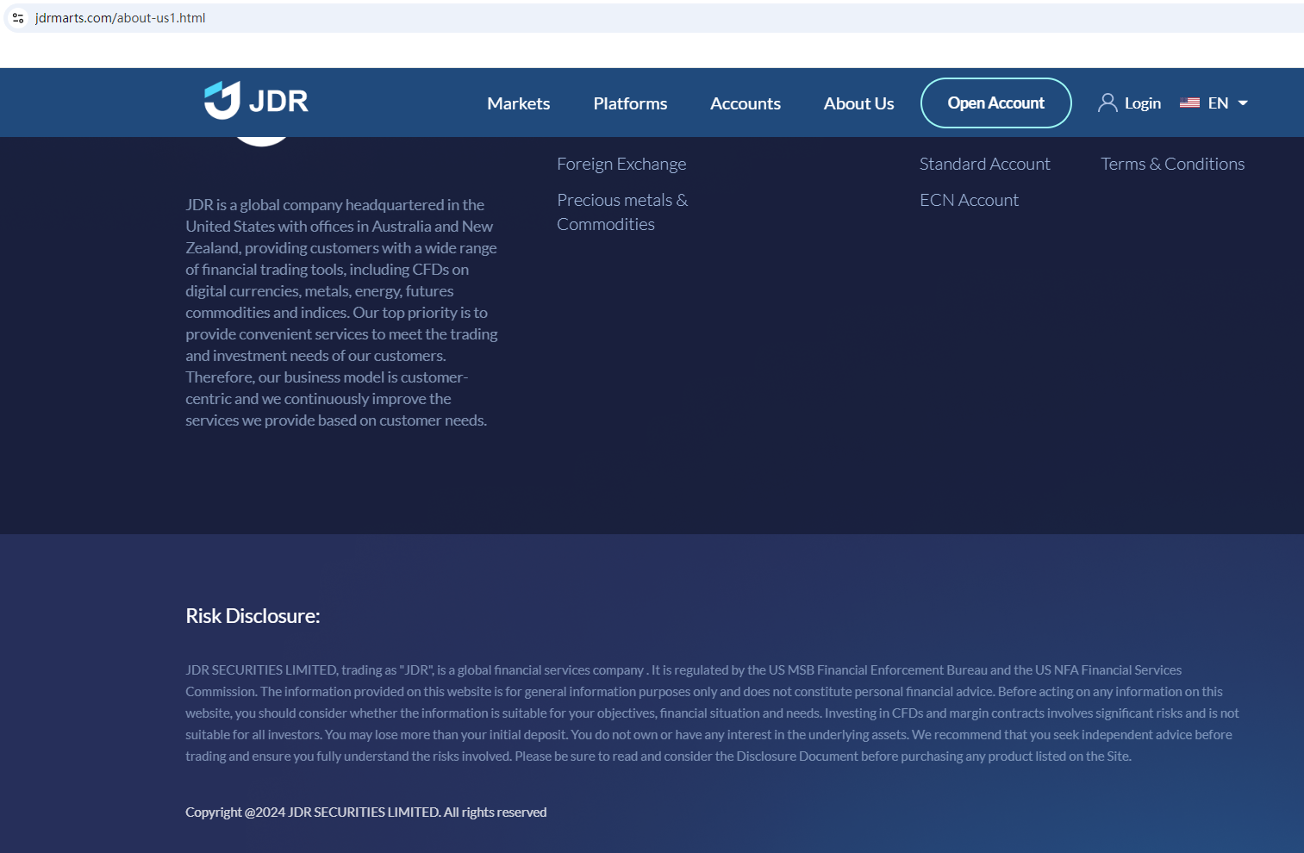Image resolution: width=1304 pixels, height=853 pixels.
Task: Go to Standard Account page
Action: 985,164
